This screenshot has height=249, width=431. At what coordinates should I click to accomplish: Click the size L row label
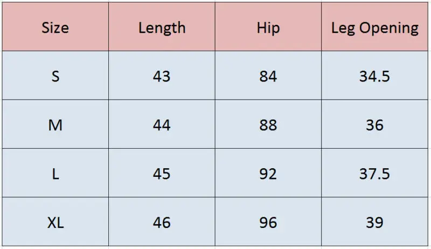[x=55, y=174]
